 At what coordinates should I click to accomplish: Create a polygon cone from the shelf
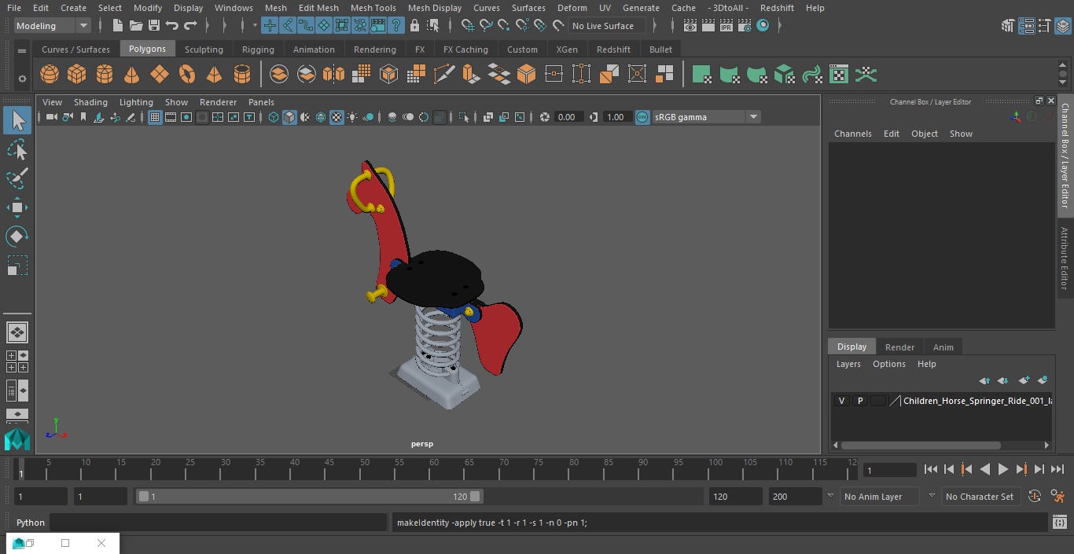pyautogui.click(x=132, y=75)
